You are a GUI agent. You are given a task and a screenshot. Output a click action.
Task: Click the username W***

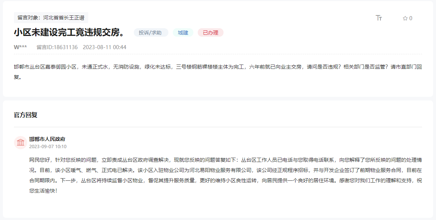20,47
